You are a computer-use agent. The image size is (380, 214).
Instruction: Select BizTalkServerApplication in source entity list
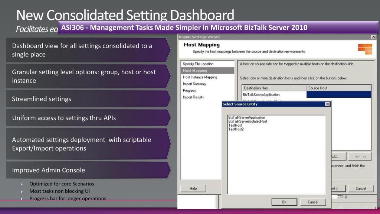point(246,117)
